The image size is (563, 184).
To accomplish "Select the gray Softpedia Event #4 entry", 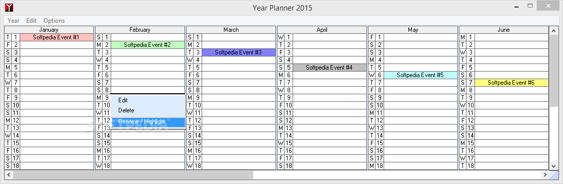I will coord(329,68).
